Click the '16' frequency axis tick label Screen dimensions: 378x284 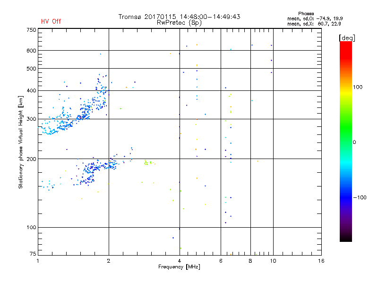pyautogui.click(x=321, y=261)
